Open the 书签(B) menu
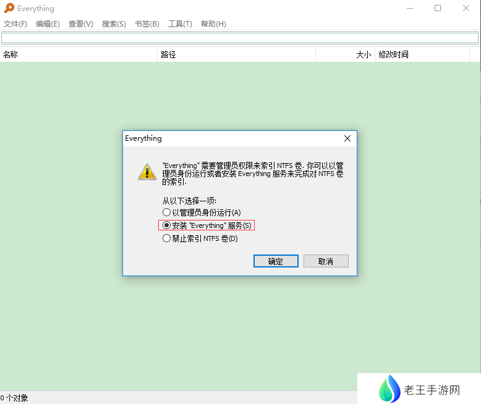Image resolution: width=481 pixels, height=404 pixels. [x=147, y=24]
